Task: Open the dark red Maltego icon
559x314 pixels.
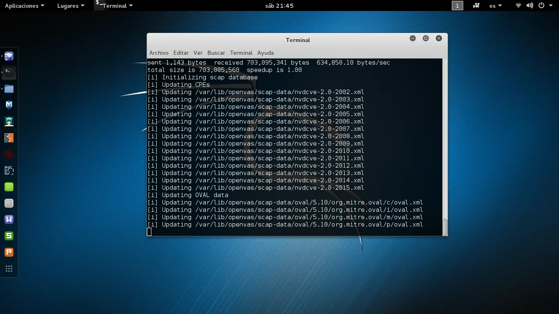Action: tap(9, 154)
